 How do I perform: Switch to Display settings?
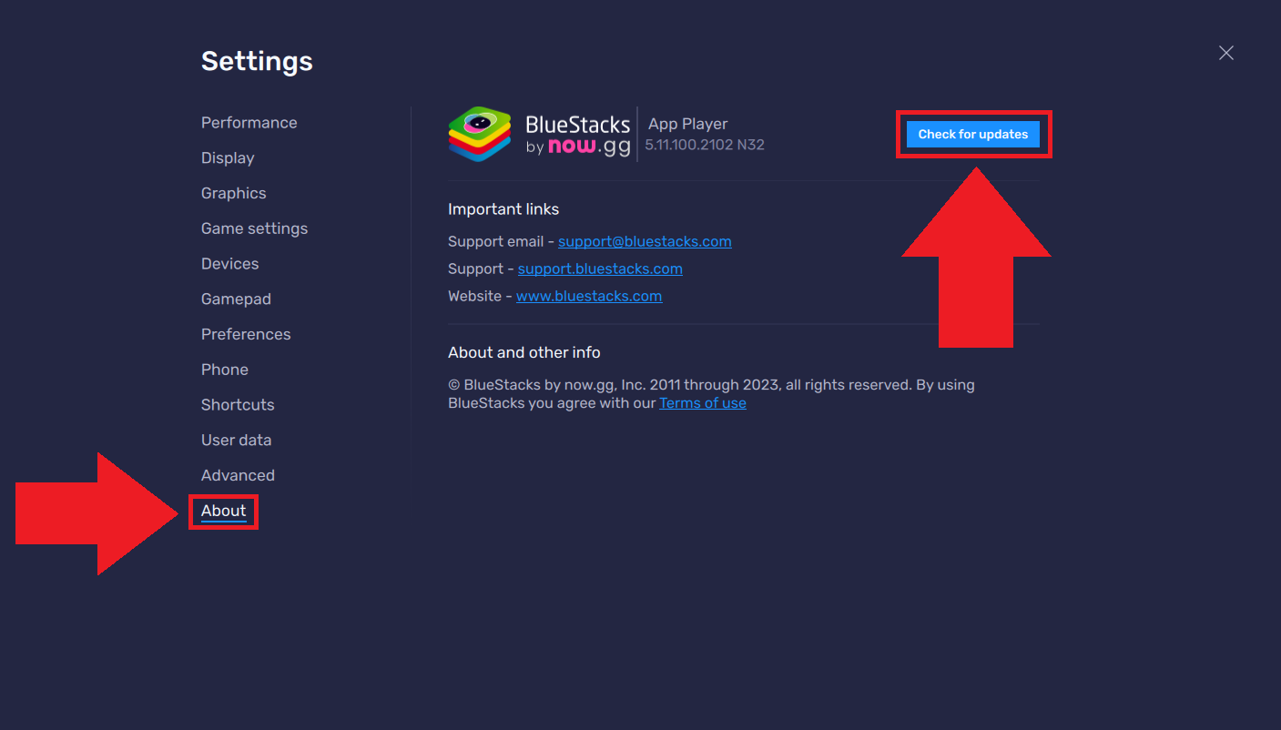[228, 158]
